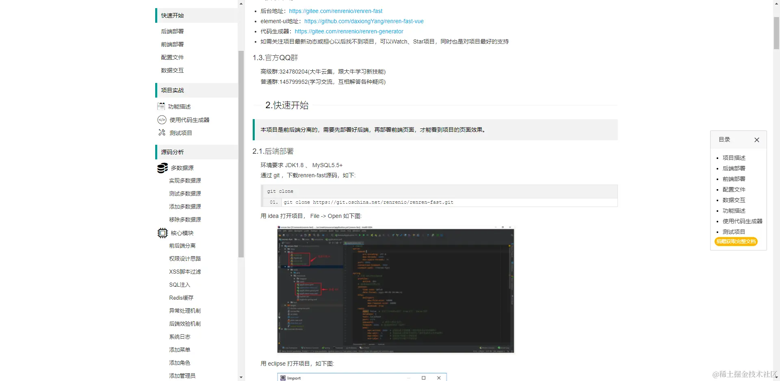Click the code icon beside 使用代码生成器
Image resolution: width=780 pixels, height=381 pixels.
point(162,120)
